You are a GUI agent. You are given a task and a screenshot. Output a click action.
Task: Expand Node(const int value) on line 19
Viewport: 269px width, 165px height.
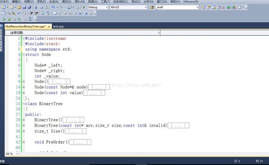[24, 93]
